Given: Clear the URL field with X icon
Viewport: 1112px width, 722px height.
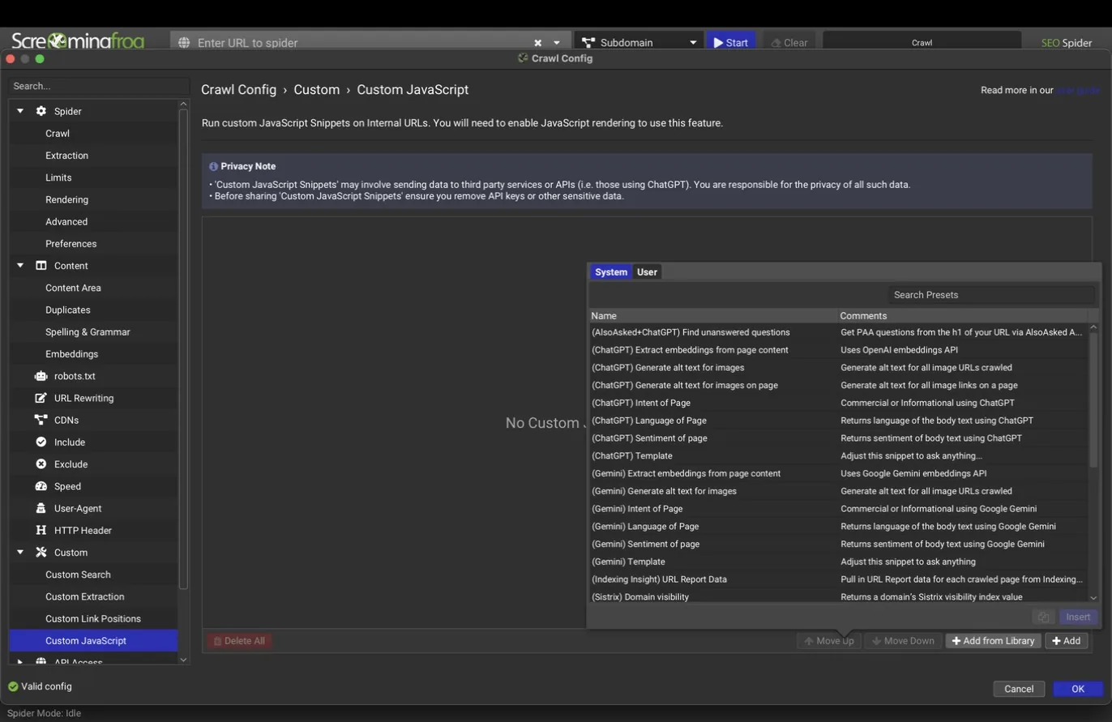Looking at the screenshot, I should click(537, 42).
